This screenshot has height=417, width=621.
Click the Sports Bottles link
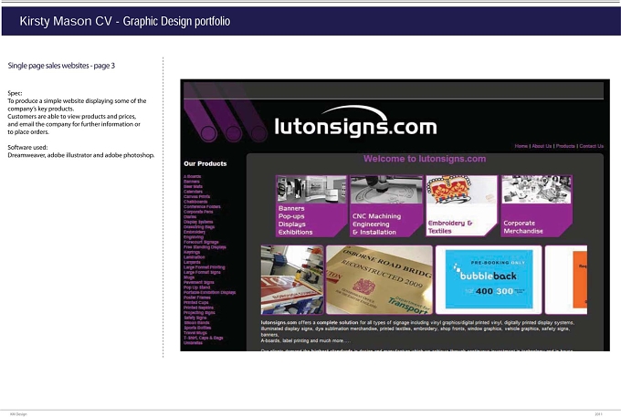pos(197,328)
